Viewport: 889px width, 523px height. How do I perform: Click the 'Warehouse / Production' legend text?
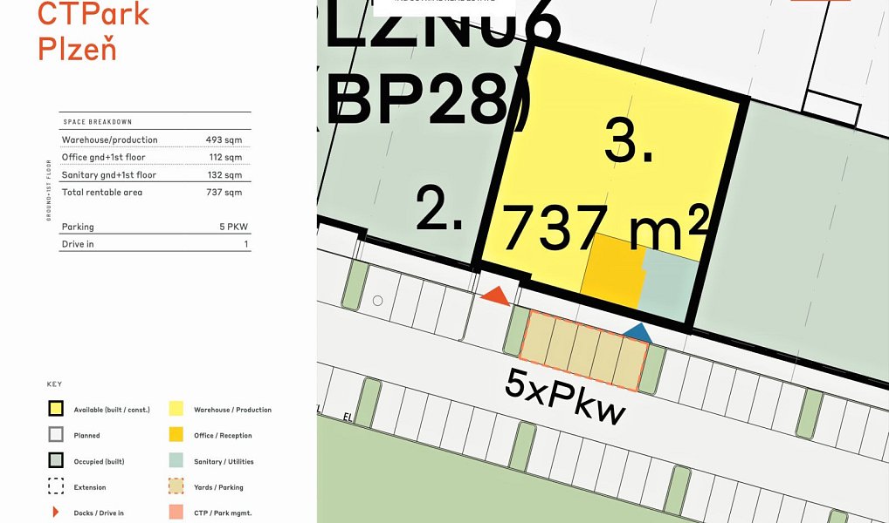[x=232, y=410]
